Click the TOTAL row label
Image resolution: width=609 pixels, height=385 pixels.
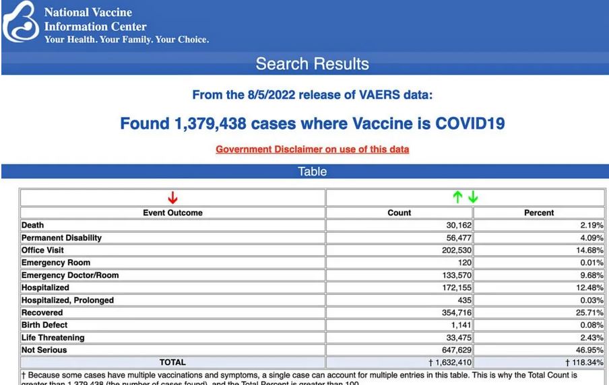point(172,362)
